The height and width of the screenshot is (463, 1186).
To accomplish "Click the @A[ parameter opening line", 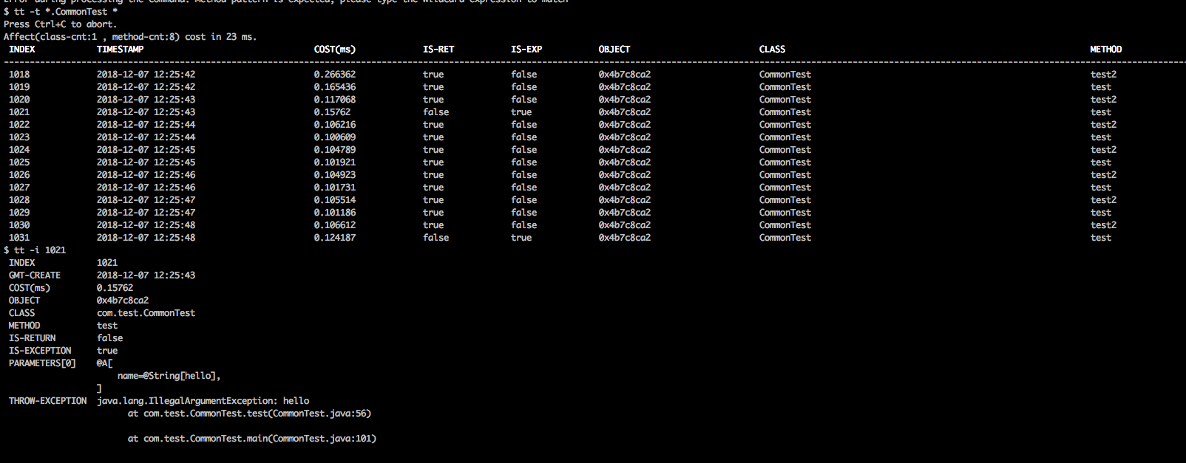I will (x=104, y=363).
